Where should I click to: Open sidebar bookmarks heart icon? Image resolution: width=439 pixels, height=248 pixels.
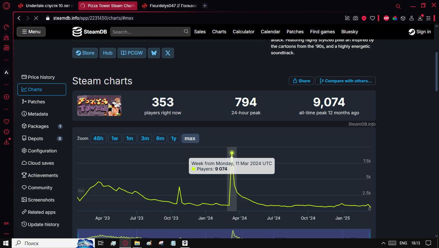click(x=6, y=122)
